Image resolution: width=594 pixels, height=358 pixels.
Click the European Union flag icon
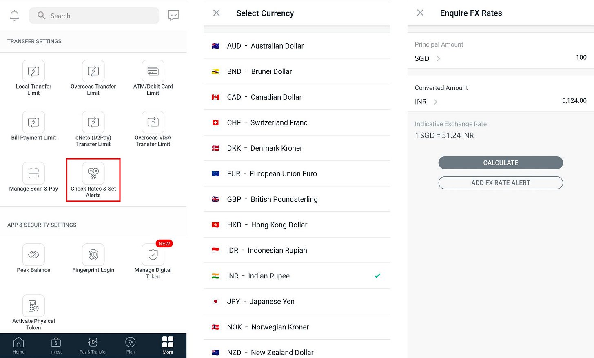pos(215,174)
